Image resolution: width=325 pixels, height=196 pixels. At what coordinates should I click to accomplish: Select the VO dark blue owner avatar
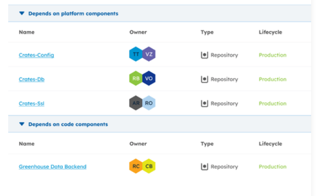coord(149,78)
